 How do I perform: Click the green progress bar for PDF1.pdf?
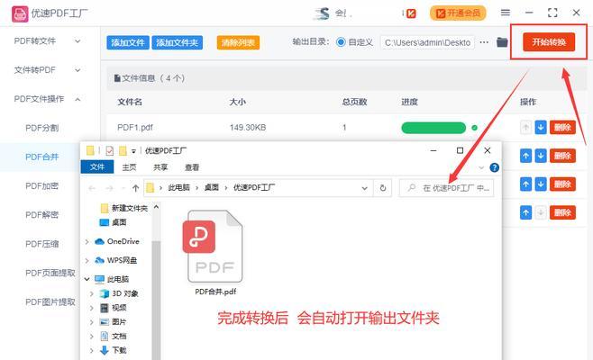(433, 128)
